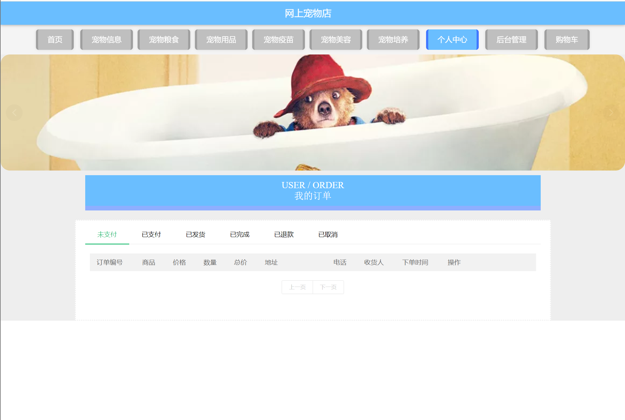Open the 宠物粮食 section
This screenshot has height=420, width=625.
(164, 40)
